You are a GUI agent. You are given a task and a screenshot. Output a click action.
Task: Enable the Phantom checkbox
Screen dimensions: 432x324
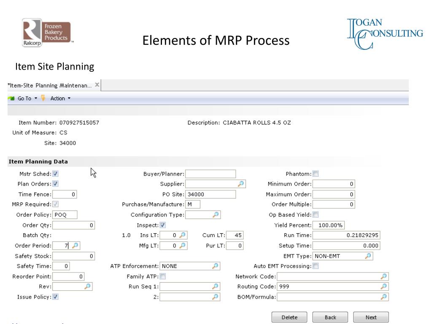click(316, 173)
